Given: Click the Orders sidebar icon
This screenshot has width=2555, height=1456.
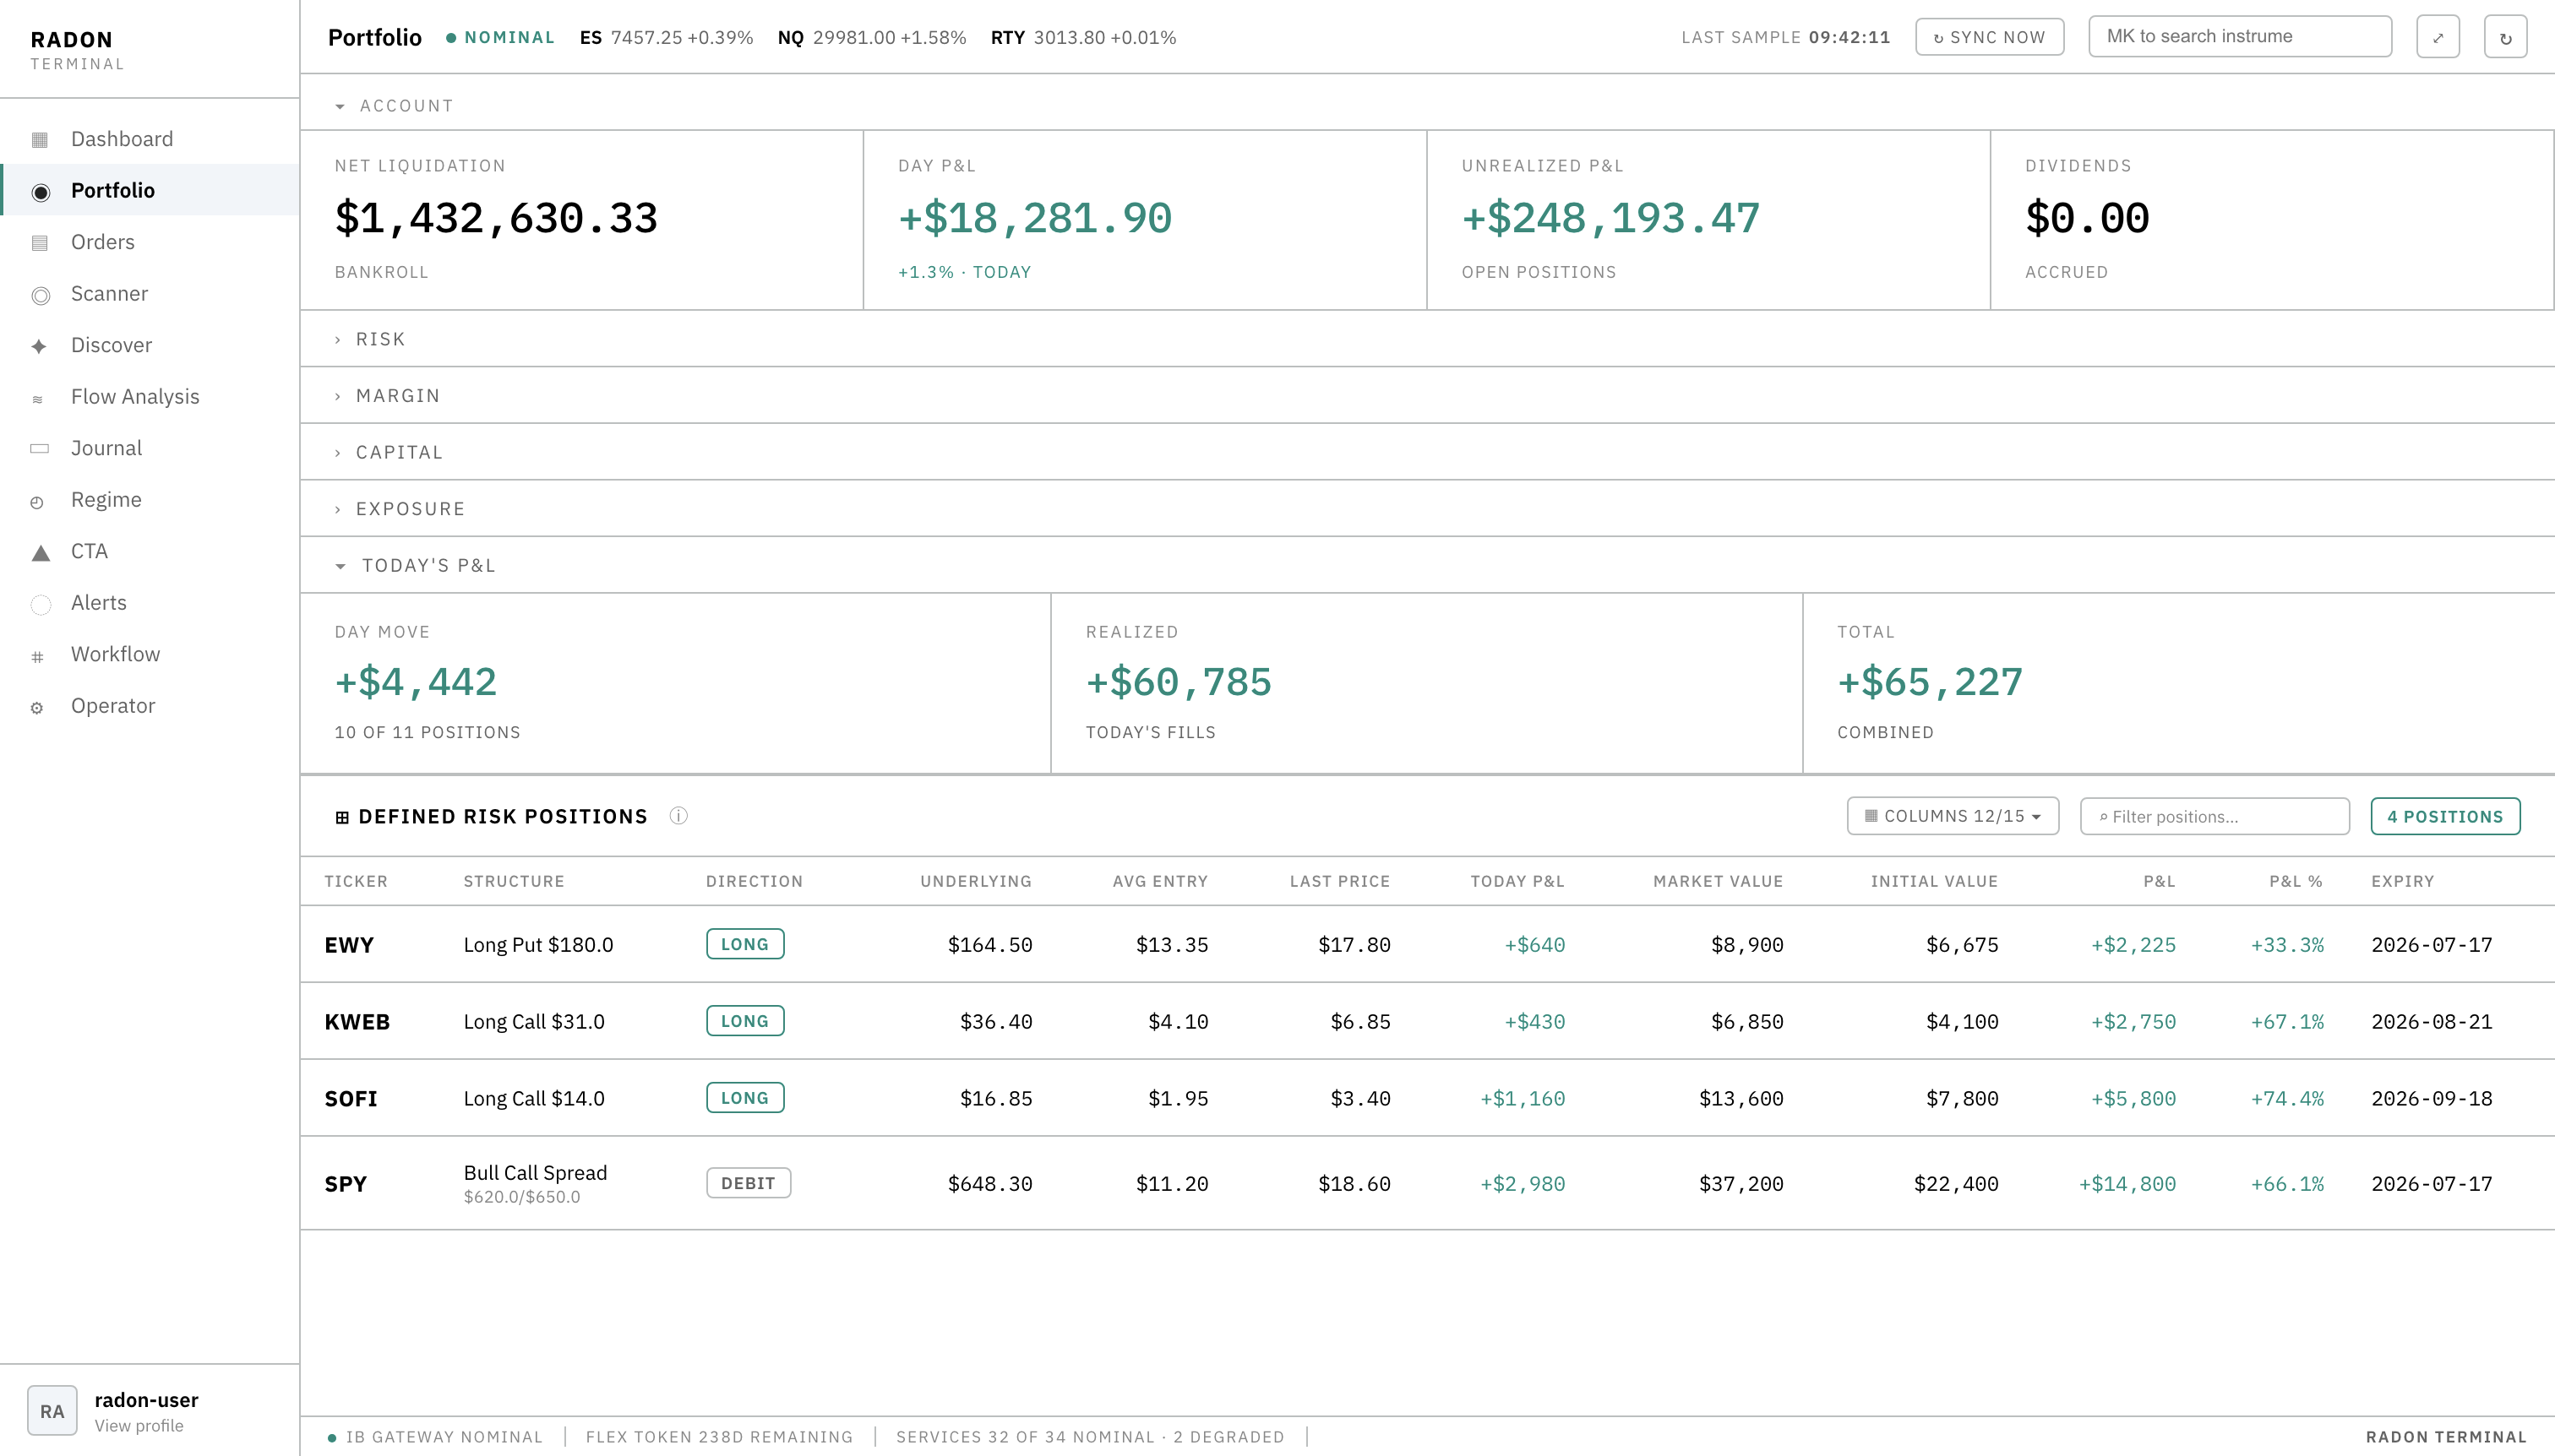Looking at the screenshot, I should click(40, 243).
